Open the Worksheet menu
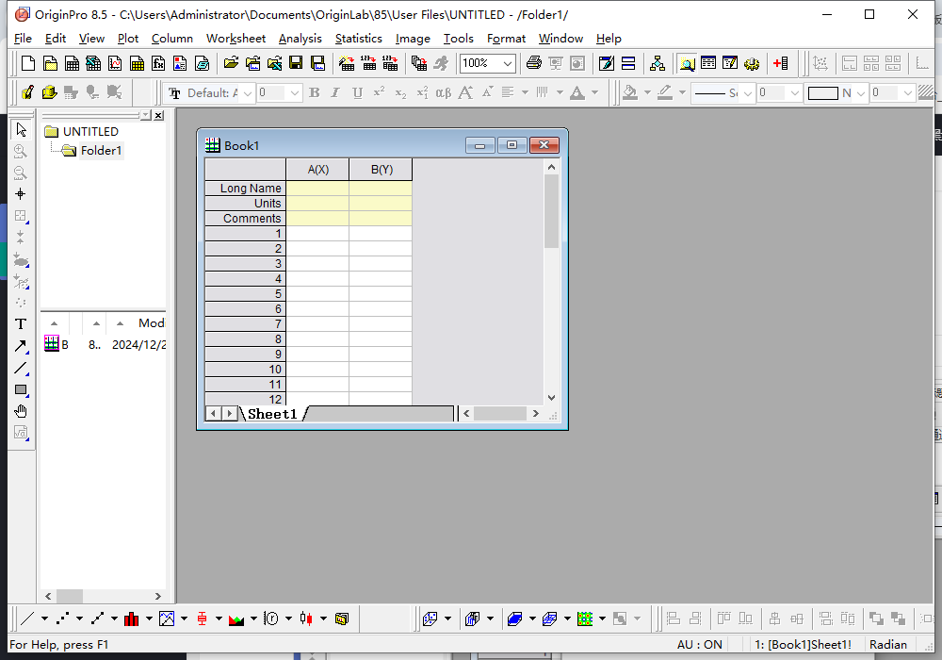The image size is (942, 660). [235, 39]
